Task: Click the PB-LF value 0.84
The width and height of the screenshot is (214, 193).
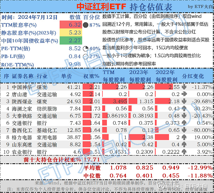Action: click(75, 56)
